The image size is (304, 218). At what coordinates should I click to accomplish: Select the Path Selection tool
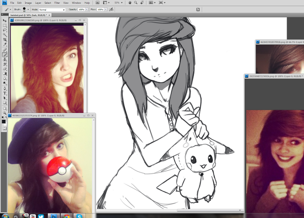point(4,98)
